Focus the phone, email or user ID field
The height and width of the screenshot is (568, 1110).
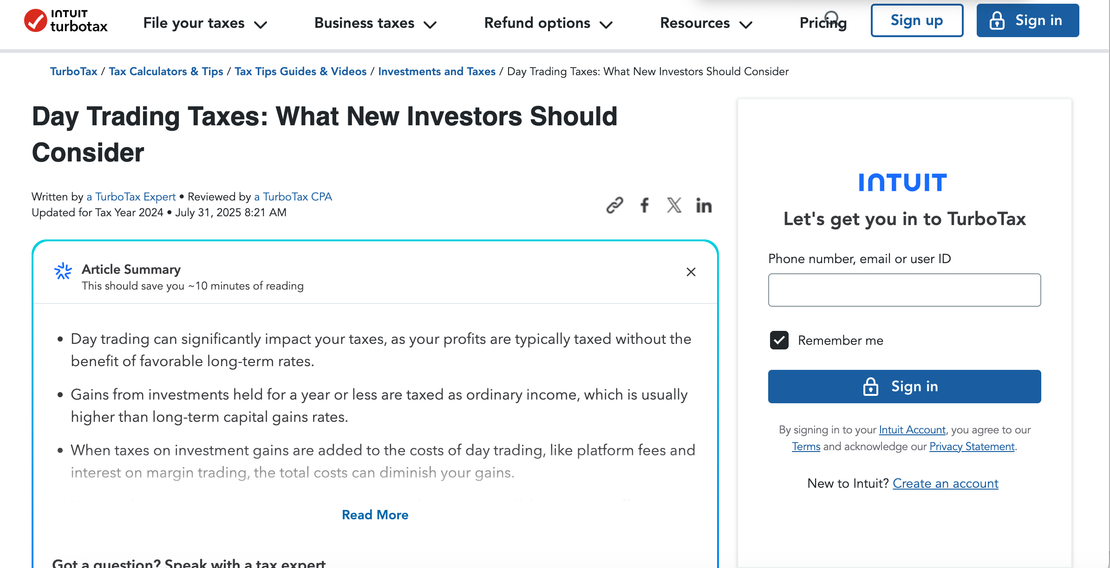(x=904, y=290)
